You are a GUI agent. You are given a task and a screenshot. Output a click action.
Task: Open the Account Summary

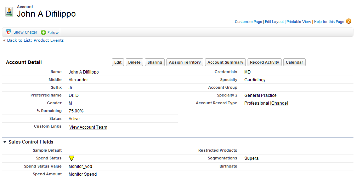(225, 62)
